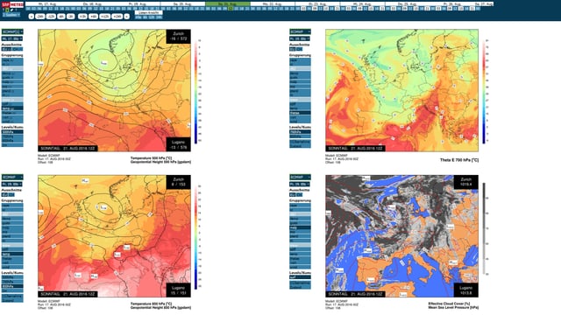Select 'temp' parameter in Temperature 500 hPa panel
Viewport: 561px width, 315px height.
pyautogui.click(x=12, y=108)
